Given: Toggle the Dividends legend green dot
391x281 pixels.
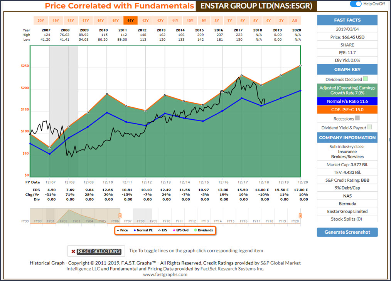Looking at the screenshot, I should 203,230.
